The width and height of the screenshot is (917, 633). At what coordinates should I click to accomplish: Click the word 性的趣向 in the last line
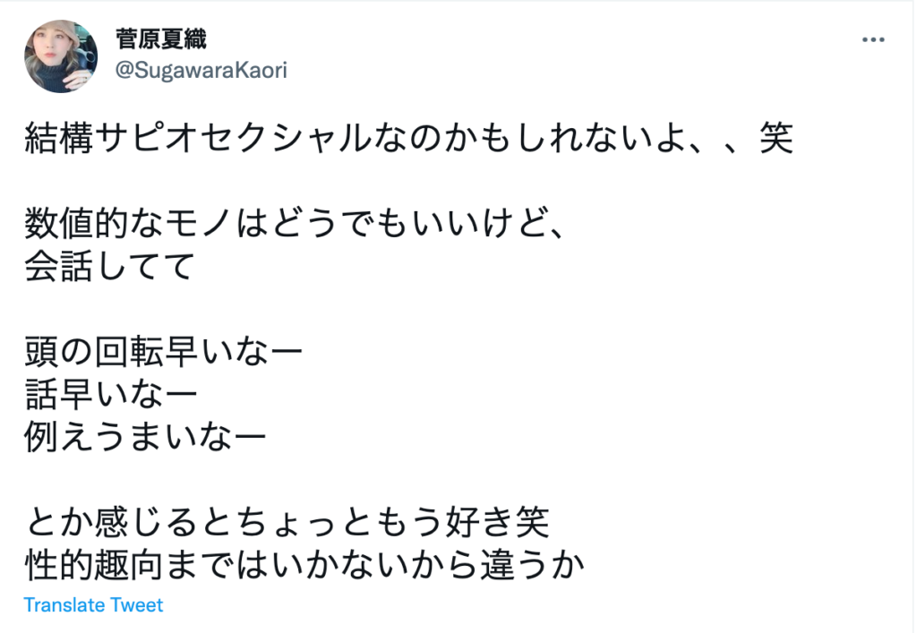pyautogui.click(x=93, y=565)
